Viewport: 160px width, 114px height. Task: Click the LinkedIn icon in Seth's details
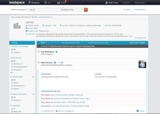[x=138, y=111]
